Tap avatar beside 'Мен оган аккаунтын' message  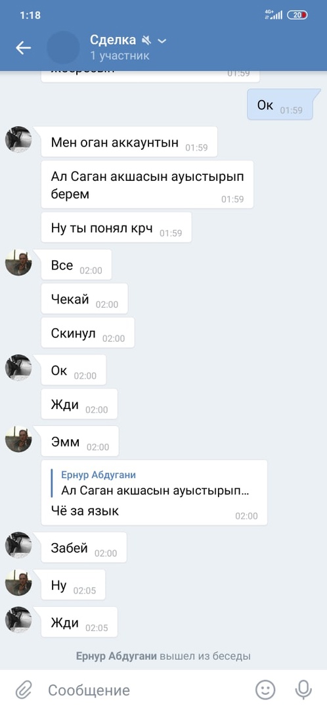pyautogui.click(x=18, y=139)
